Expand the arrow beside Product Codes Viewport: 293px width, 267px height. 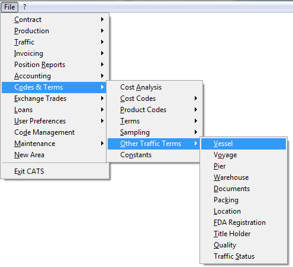196,110
